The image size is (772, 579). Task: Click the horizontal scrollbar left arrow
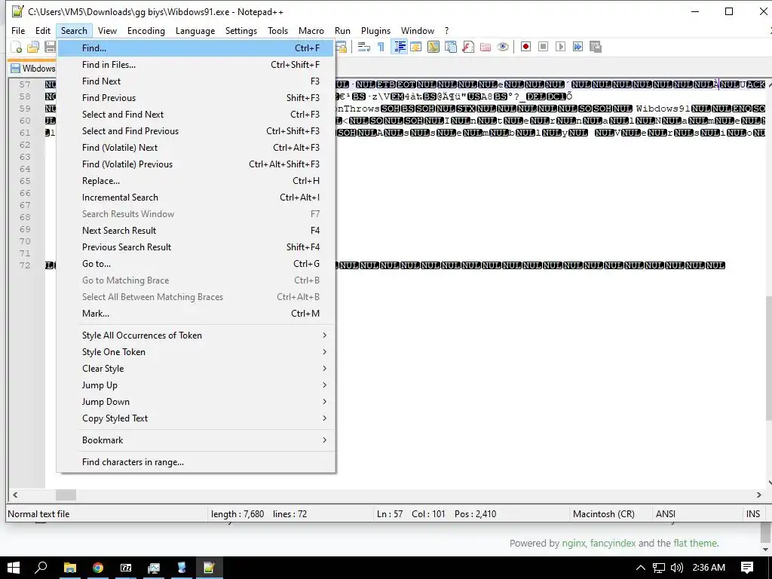(x=15, y=495)
